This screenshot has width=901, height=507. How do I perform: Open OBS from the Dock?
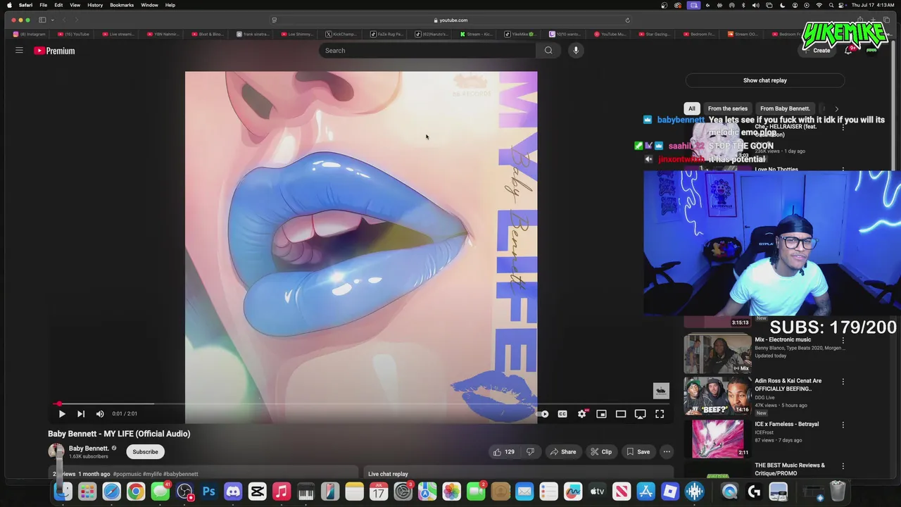(x=184, y=492)
